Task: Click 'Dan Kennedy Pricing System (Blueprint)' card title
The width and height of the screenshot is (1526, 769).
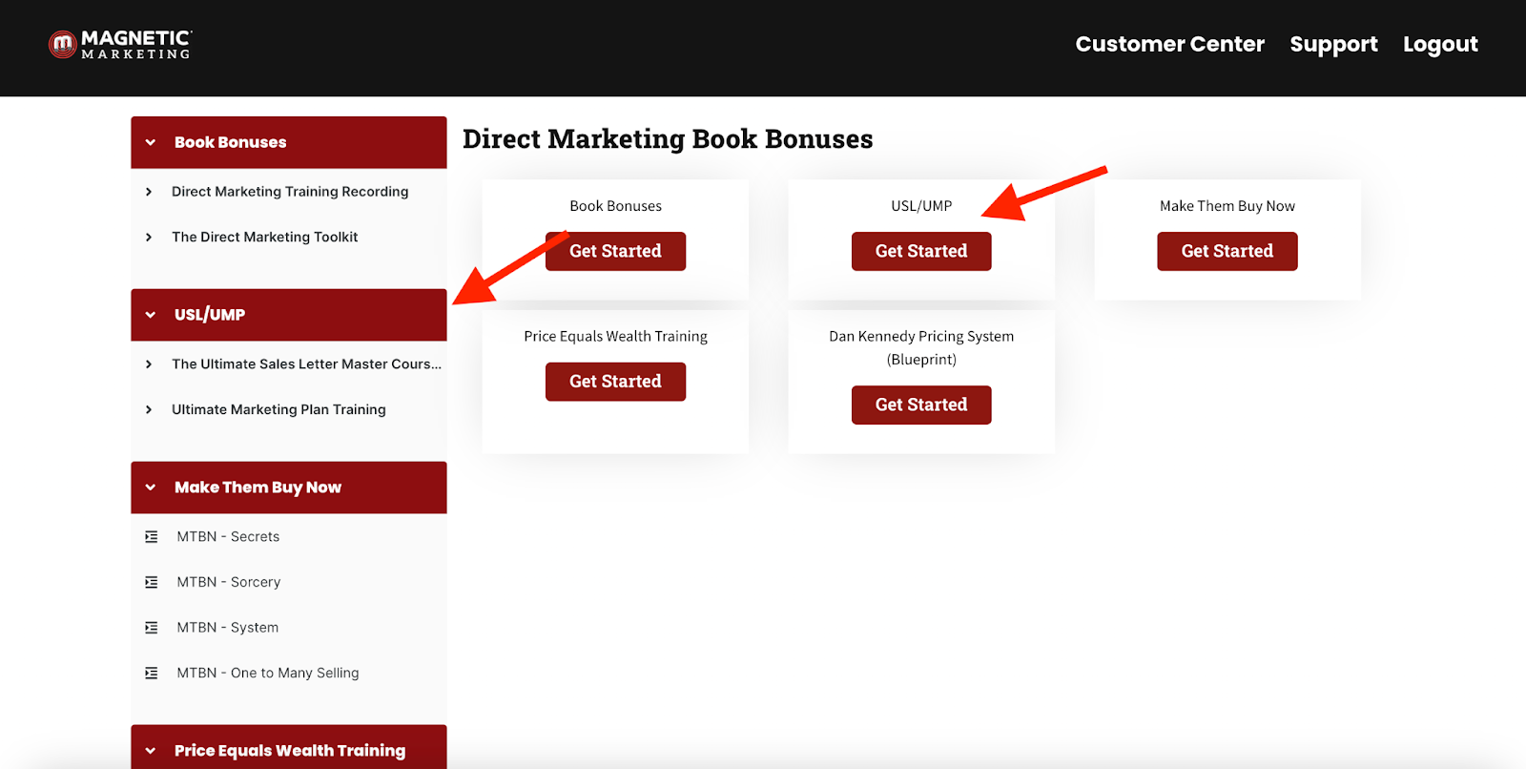Action: [921, 348]
